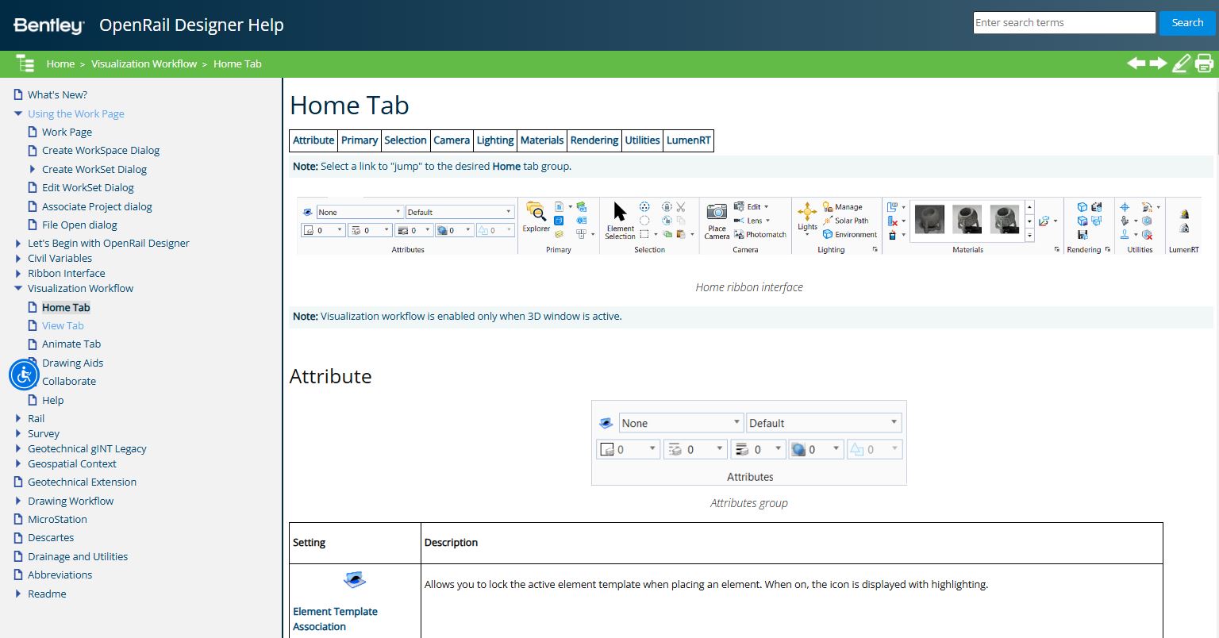Expand the Rail node

(18, 418)
